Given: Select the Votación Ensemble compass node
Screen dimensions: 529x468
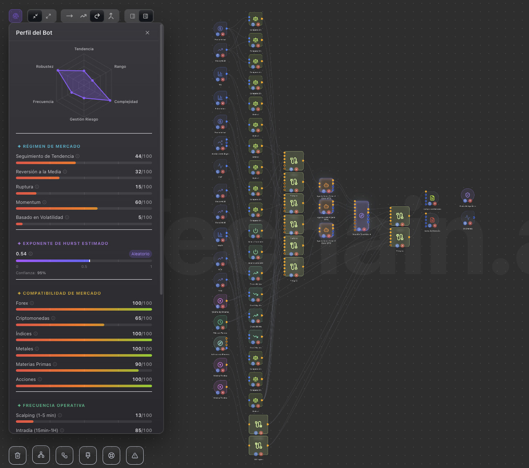Looking at the screenshot, I should coord(361,216).
